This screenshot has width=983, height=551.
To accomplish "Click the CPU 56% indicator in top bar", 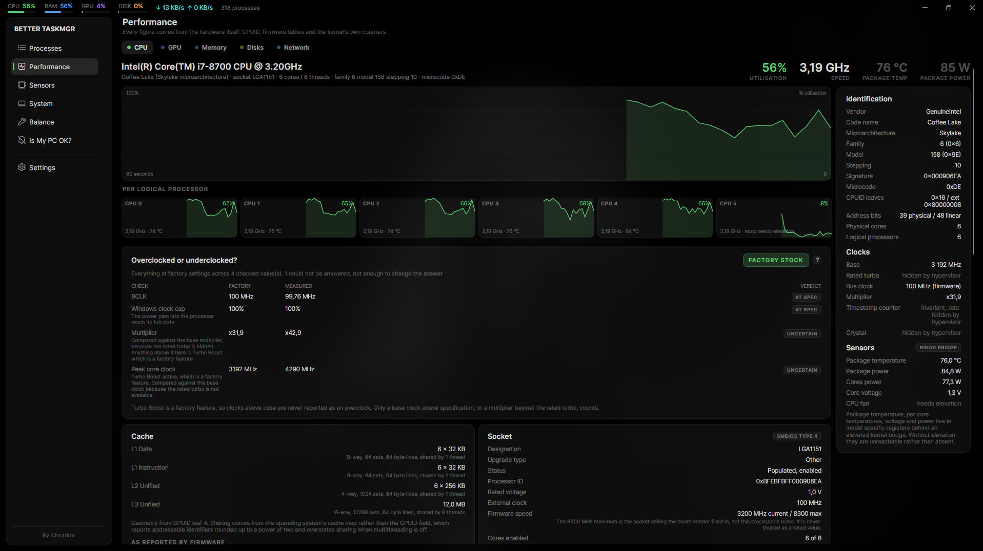I will 21,6.
